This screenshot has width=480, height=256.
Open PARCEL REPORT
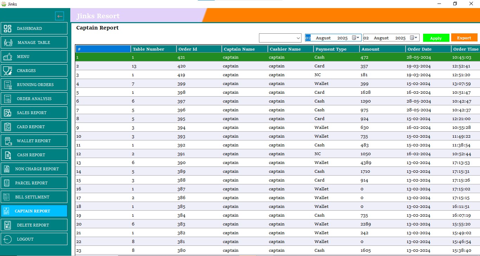click(x=34, y=183)
